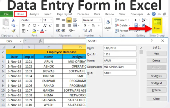Apply Middle Align to cell

coord(63,20)
